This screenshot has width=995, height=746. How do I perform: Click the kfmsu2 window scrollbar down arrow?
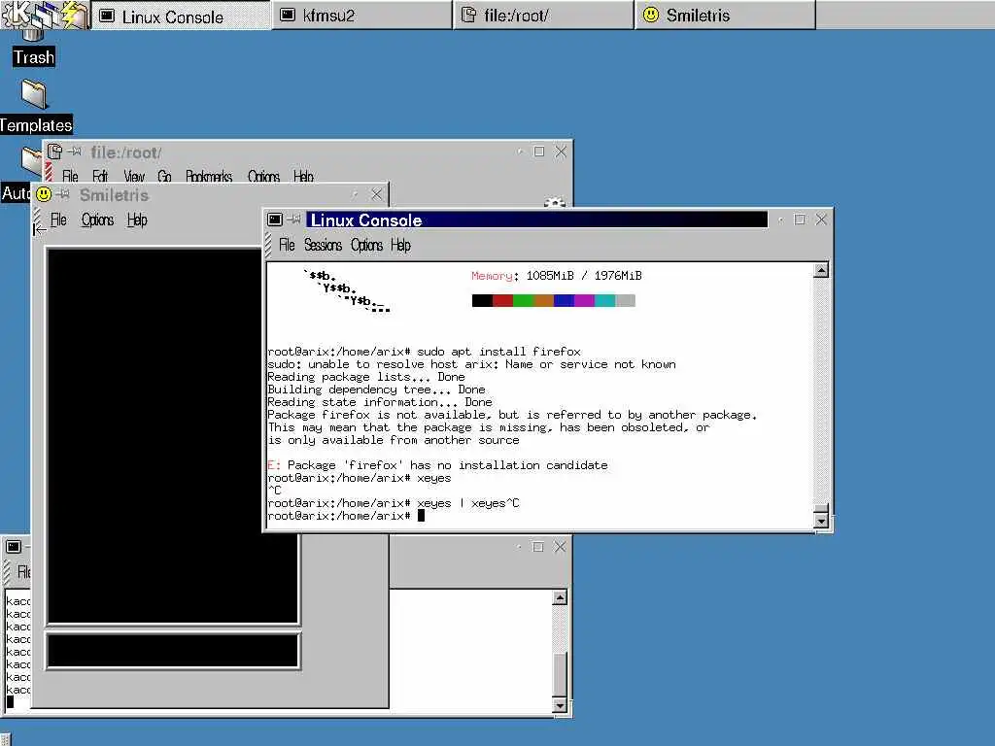[559, 705]
